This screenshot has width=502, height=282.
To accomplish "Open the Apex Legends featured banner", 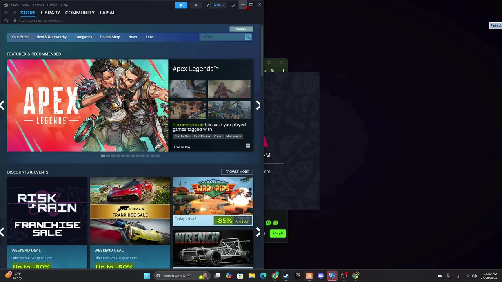I will [88, 105].
